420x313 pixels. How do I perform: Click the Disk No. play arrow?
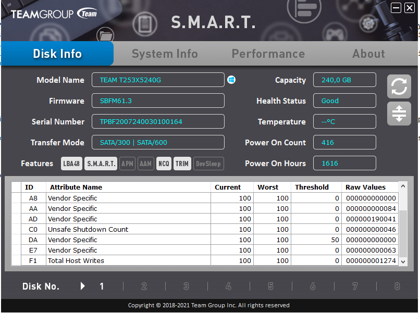click(x=83, y=286)
